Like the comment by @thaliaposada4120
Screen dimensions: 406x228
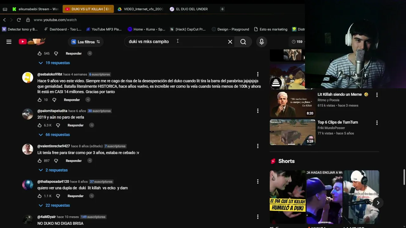(x=40, y=196)
